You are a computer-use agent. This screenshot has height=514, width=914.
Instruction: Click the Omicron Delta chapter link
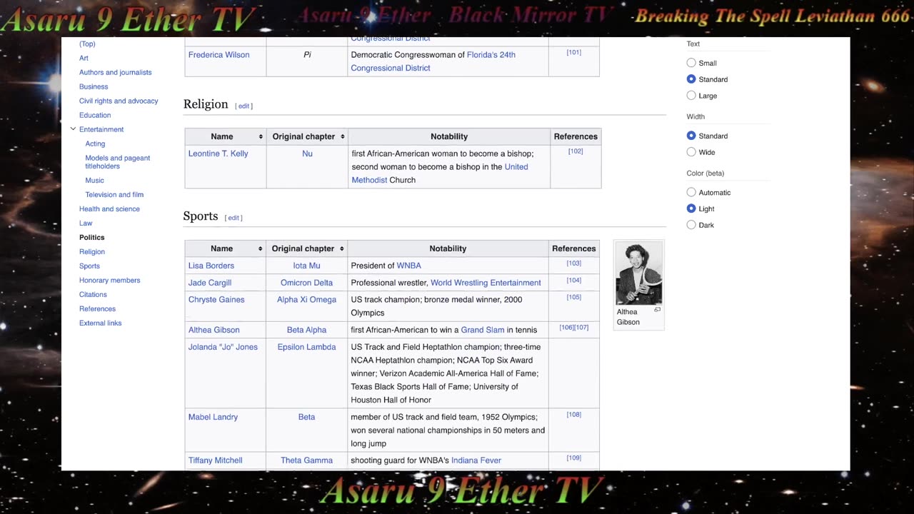pyautogui.click(x=306, y=283)
